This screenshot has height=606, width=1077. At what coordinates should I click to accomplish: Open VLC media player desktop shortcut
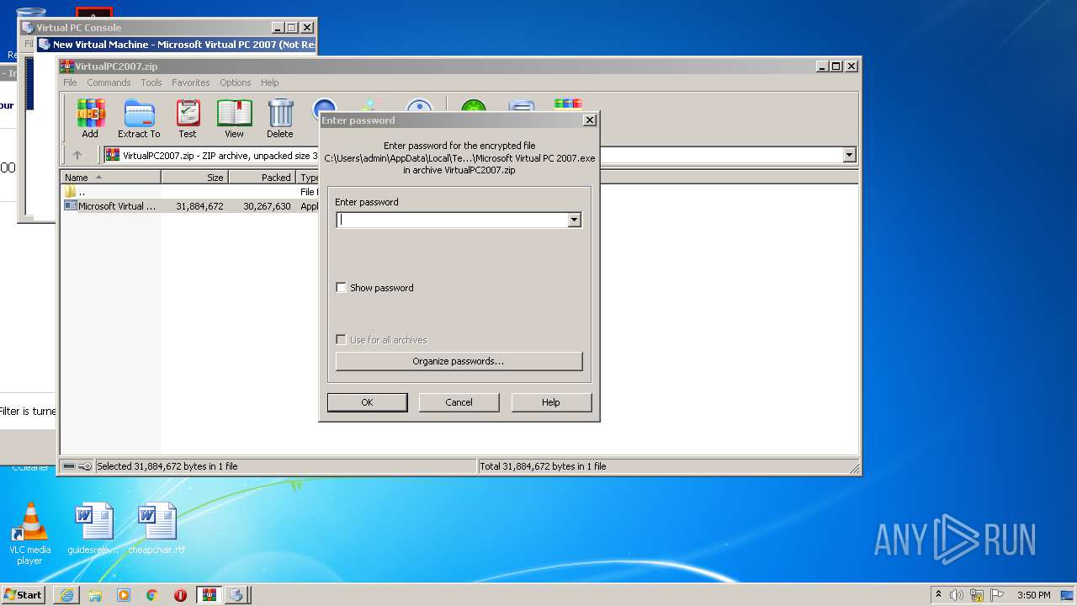click(29, 534)
